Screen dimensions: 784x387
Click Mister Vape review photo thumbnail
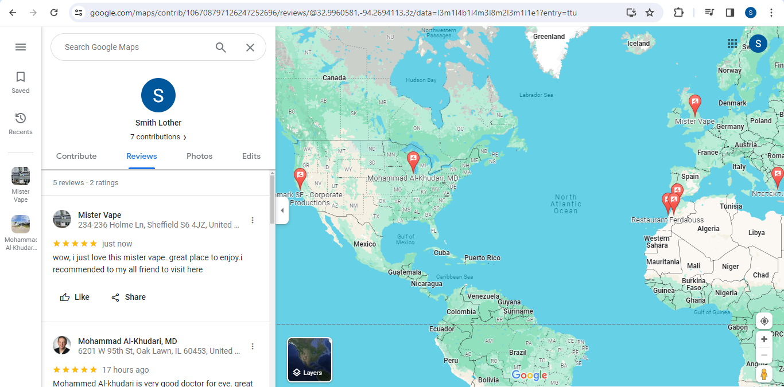pos(62,219)
